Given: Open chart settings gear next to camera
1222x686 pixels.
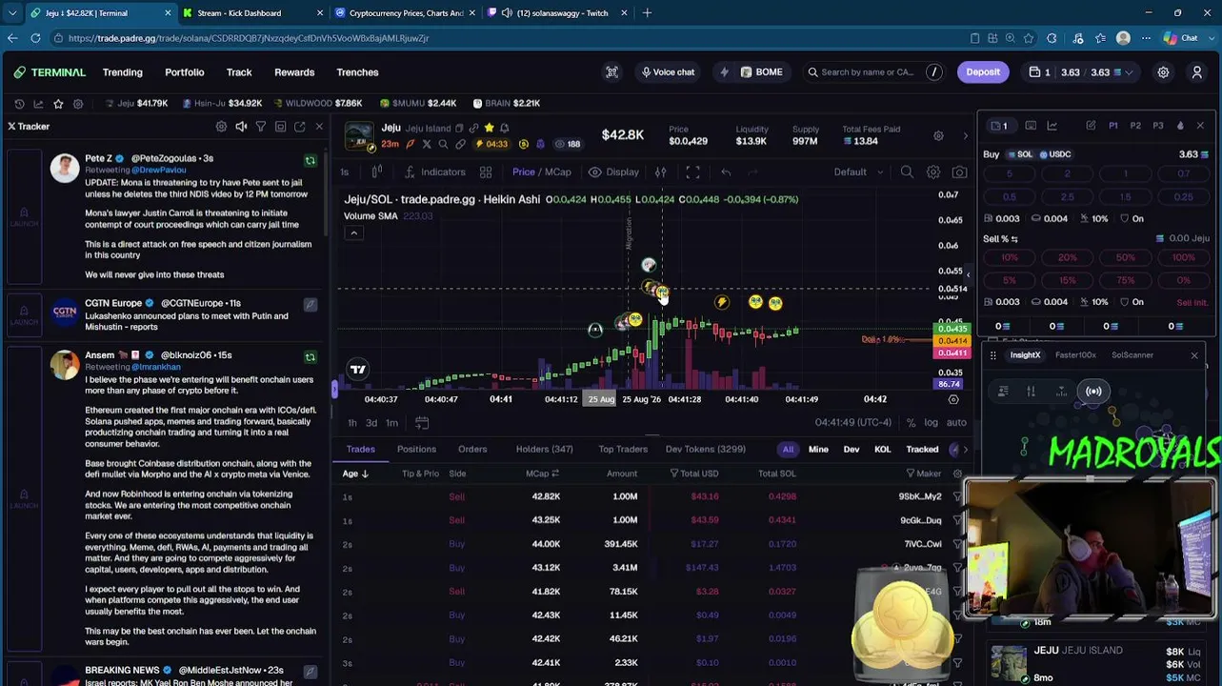Looking at the screenshot, I should click(x=933, y=172).
